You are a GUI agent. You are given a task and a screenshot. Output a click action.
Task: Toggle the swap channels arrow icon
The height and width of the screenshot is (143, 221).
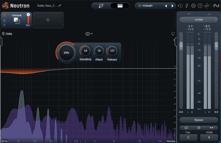[x=212, y=128]
